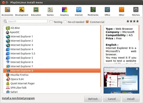
Task: Click the ApexDC program icon
Action: point(7,32)
